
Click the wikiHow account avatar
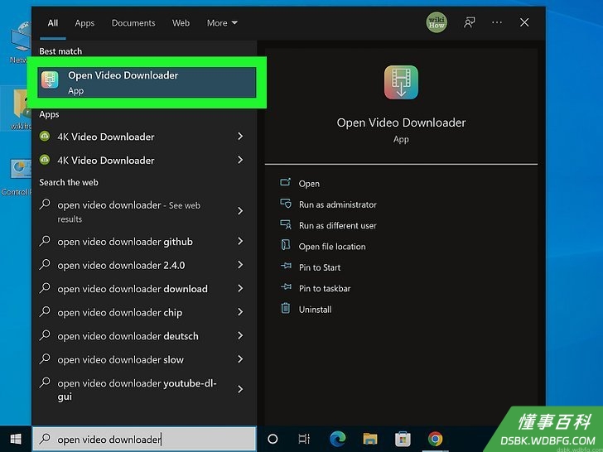coord(437,22)
